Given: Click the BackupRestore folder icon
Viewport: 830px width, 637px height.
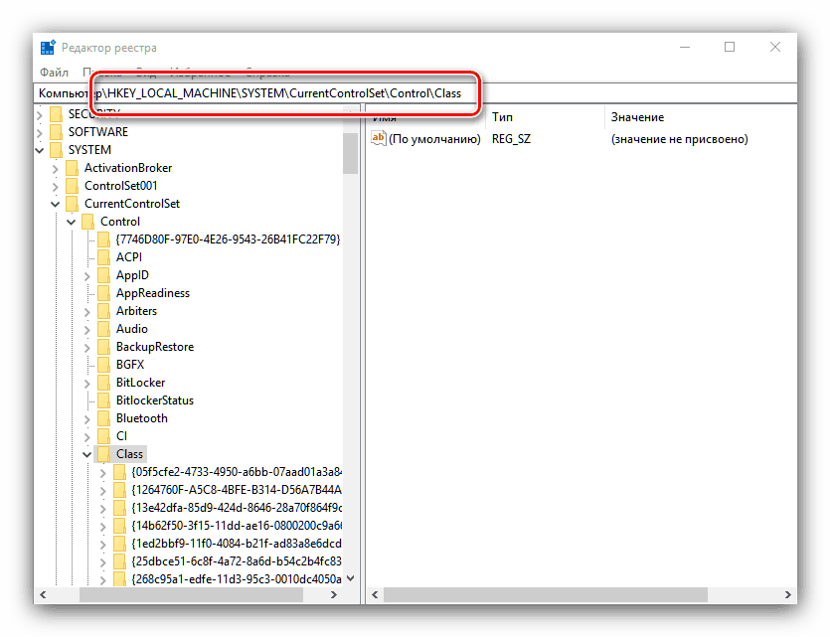Looking at the screenshot, I should (103, 347).
